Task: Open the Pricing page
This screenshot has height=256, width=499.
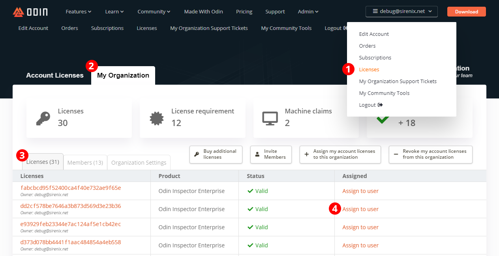Action: (x=244, y=12)
